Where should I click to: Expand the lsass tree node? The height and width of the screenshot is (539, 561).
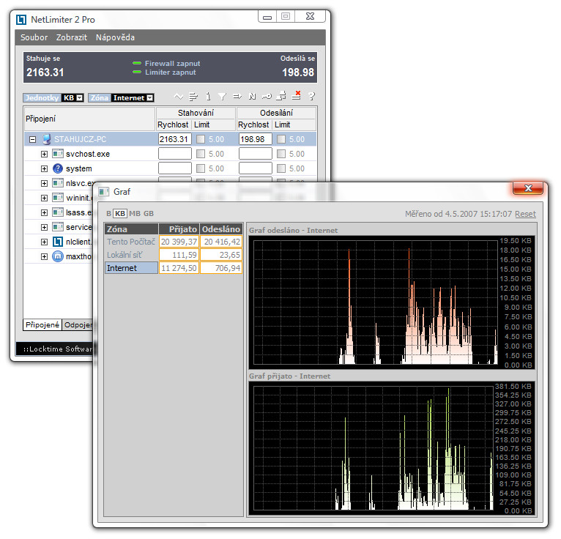click(x=44, y=213)
